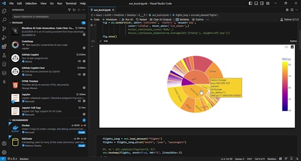The width and height of the screenshot is (301, 161).
Task: Restart the notebook kernel
Action: tap(142, 19)
